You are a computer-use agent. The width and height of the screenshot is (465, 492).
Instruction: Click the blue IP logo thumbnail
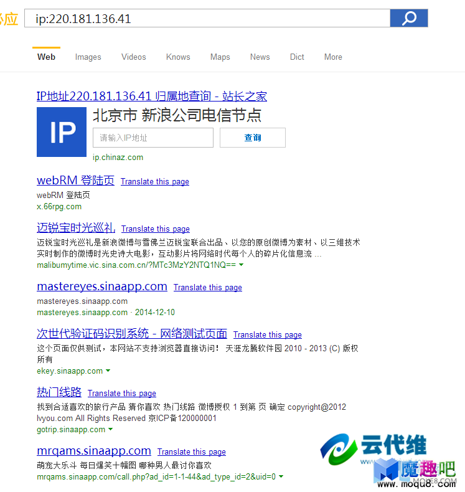pos(62,132)
